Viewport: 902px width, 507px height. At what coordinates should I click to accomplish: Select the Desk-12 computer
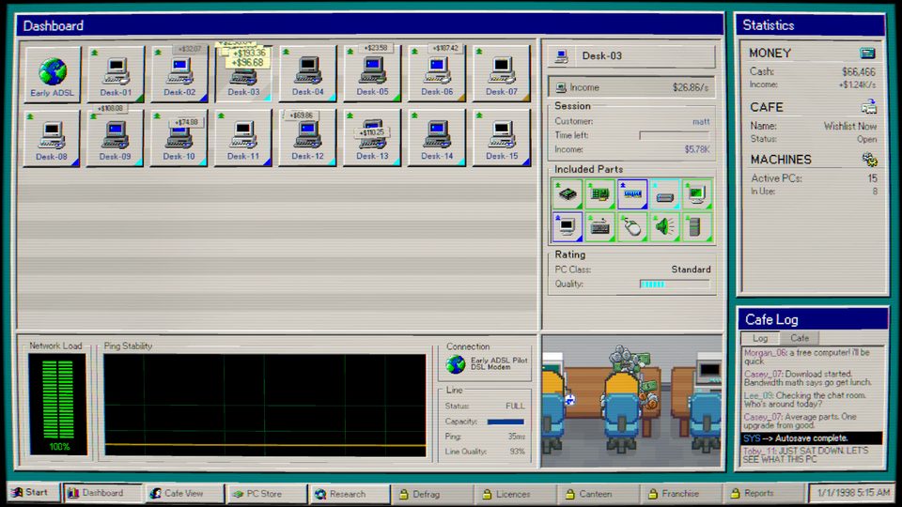tap(308, 139)
